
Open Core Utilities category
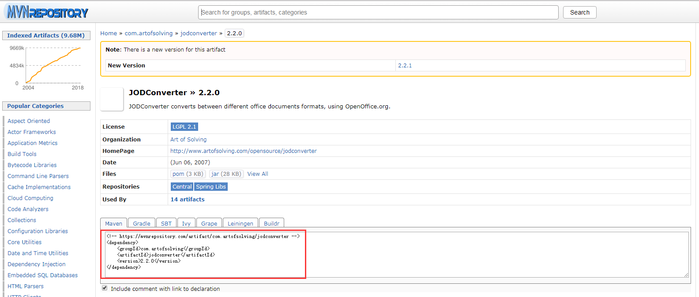pyautogui.click(x=25, y=242)
